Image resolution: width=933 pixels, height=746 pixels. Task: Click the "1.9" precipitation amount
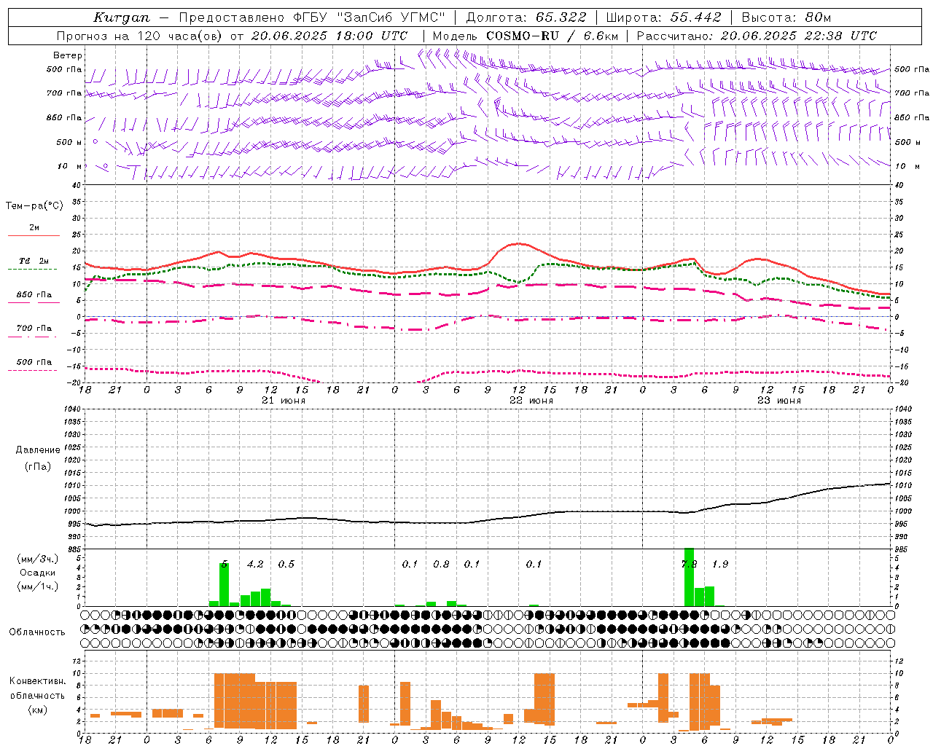720,564
